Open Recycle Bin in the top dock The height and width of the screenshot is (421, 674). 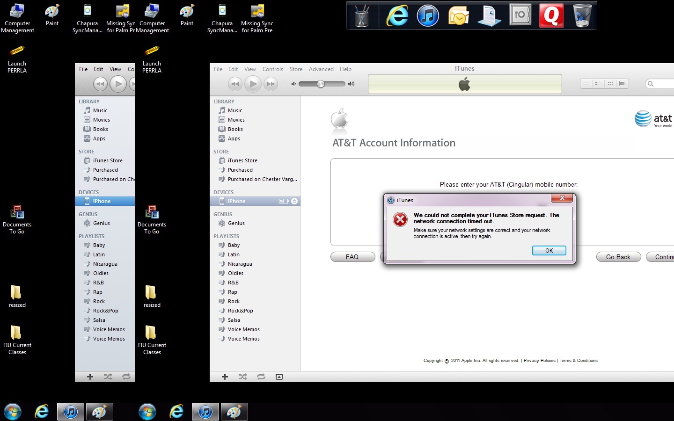tap(582, 15)
